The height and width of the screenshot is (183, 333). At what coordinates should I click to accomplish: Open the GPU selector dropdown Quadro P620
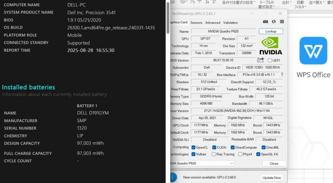[202, 163]
